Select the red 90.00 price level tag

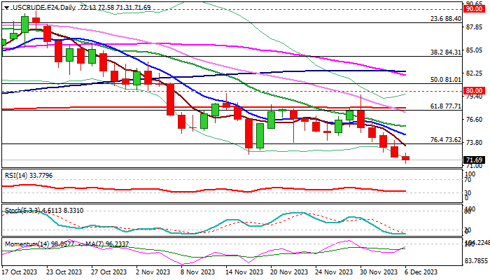point(474,8)
